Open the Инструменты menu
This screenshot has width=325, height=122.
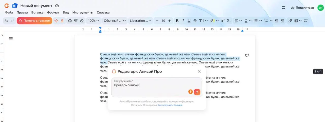pyautogui.click(x=83, y=12)
